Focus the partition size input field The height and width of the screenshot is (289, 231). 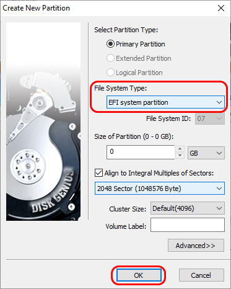[141, 152]
